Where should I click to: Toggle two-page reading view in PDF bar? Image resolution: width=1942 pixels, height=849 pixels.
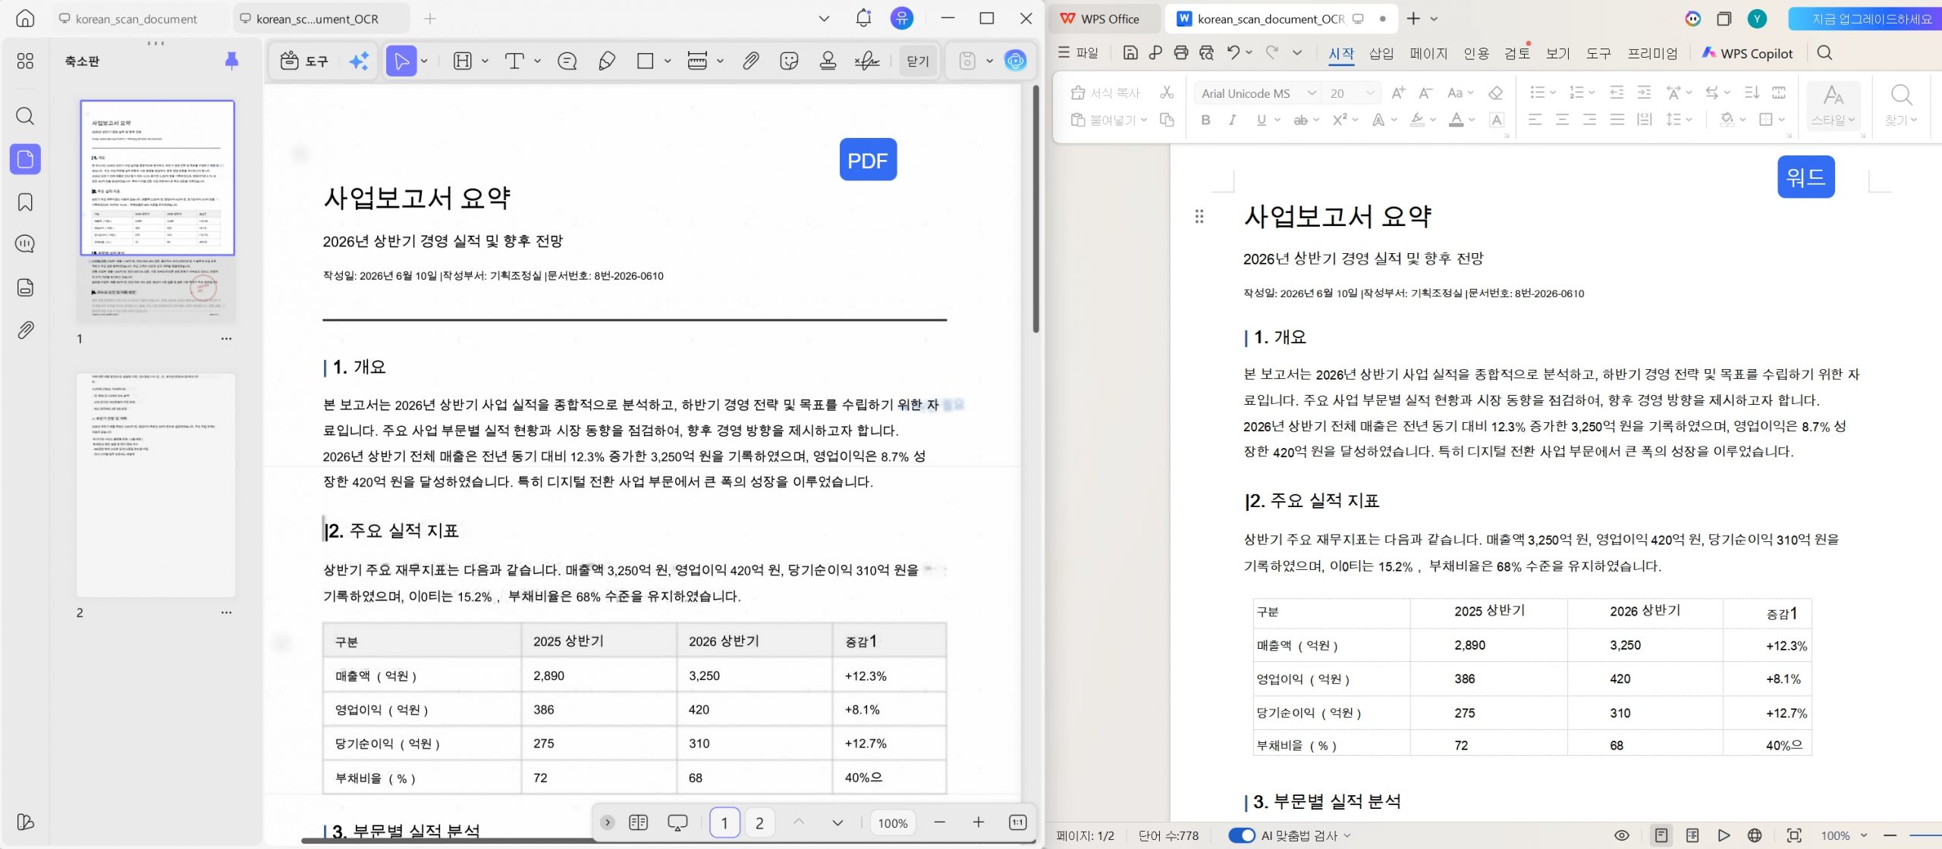click(638, 822)
